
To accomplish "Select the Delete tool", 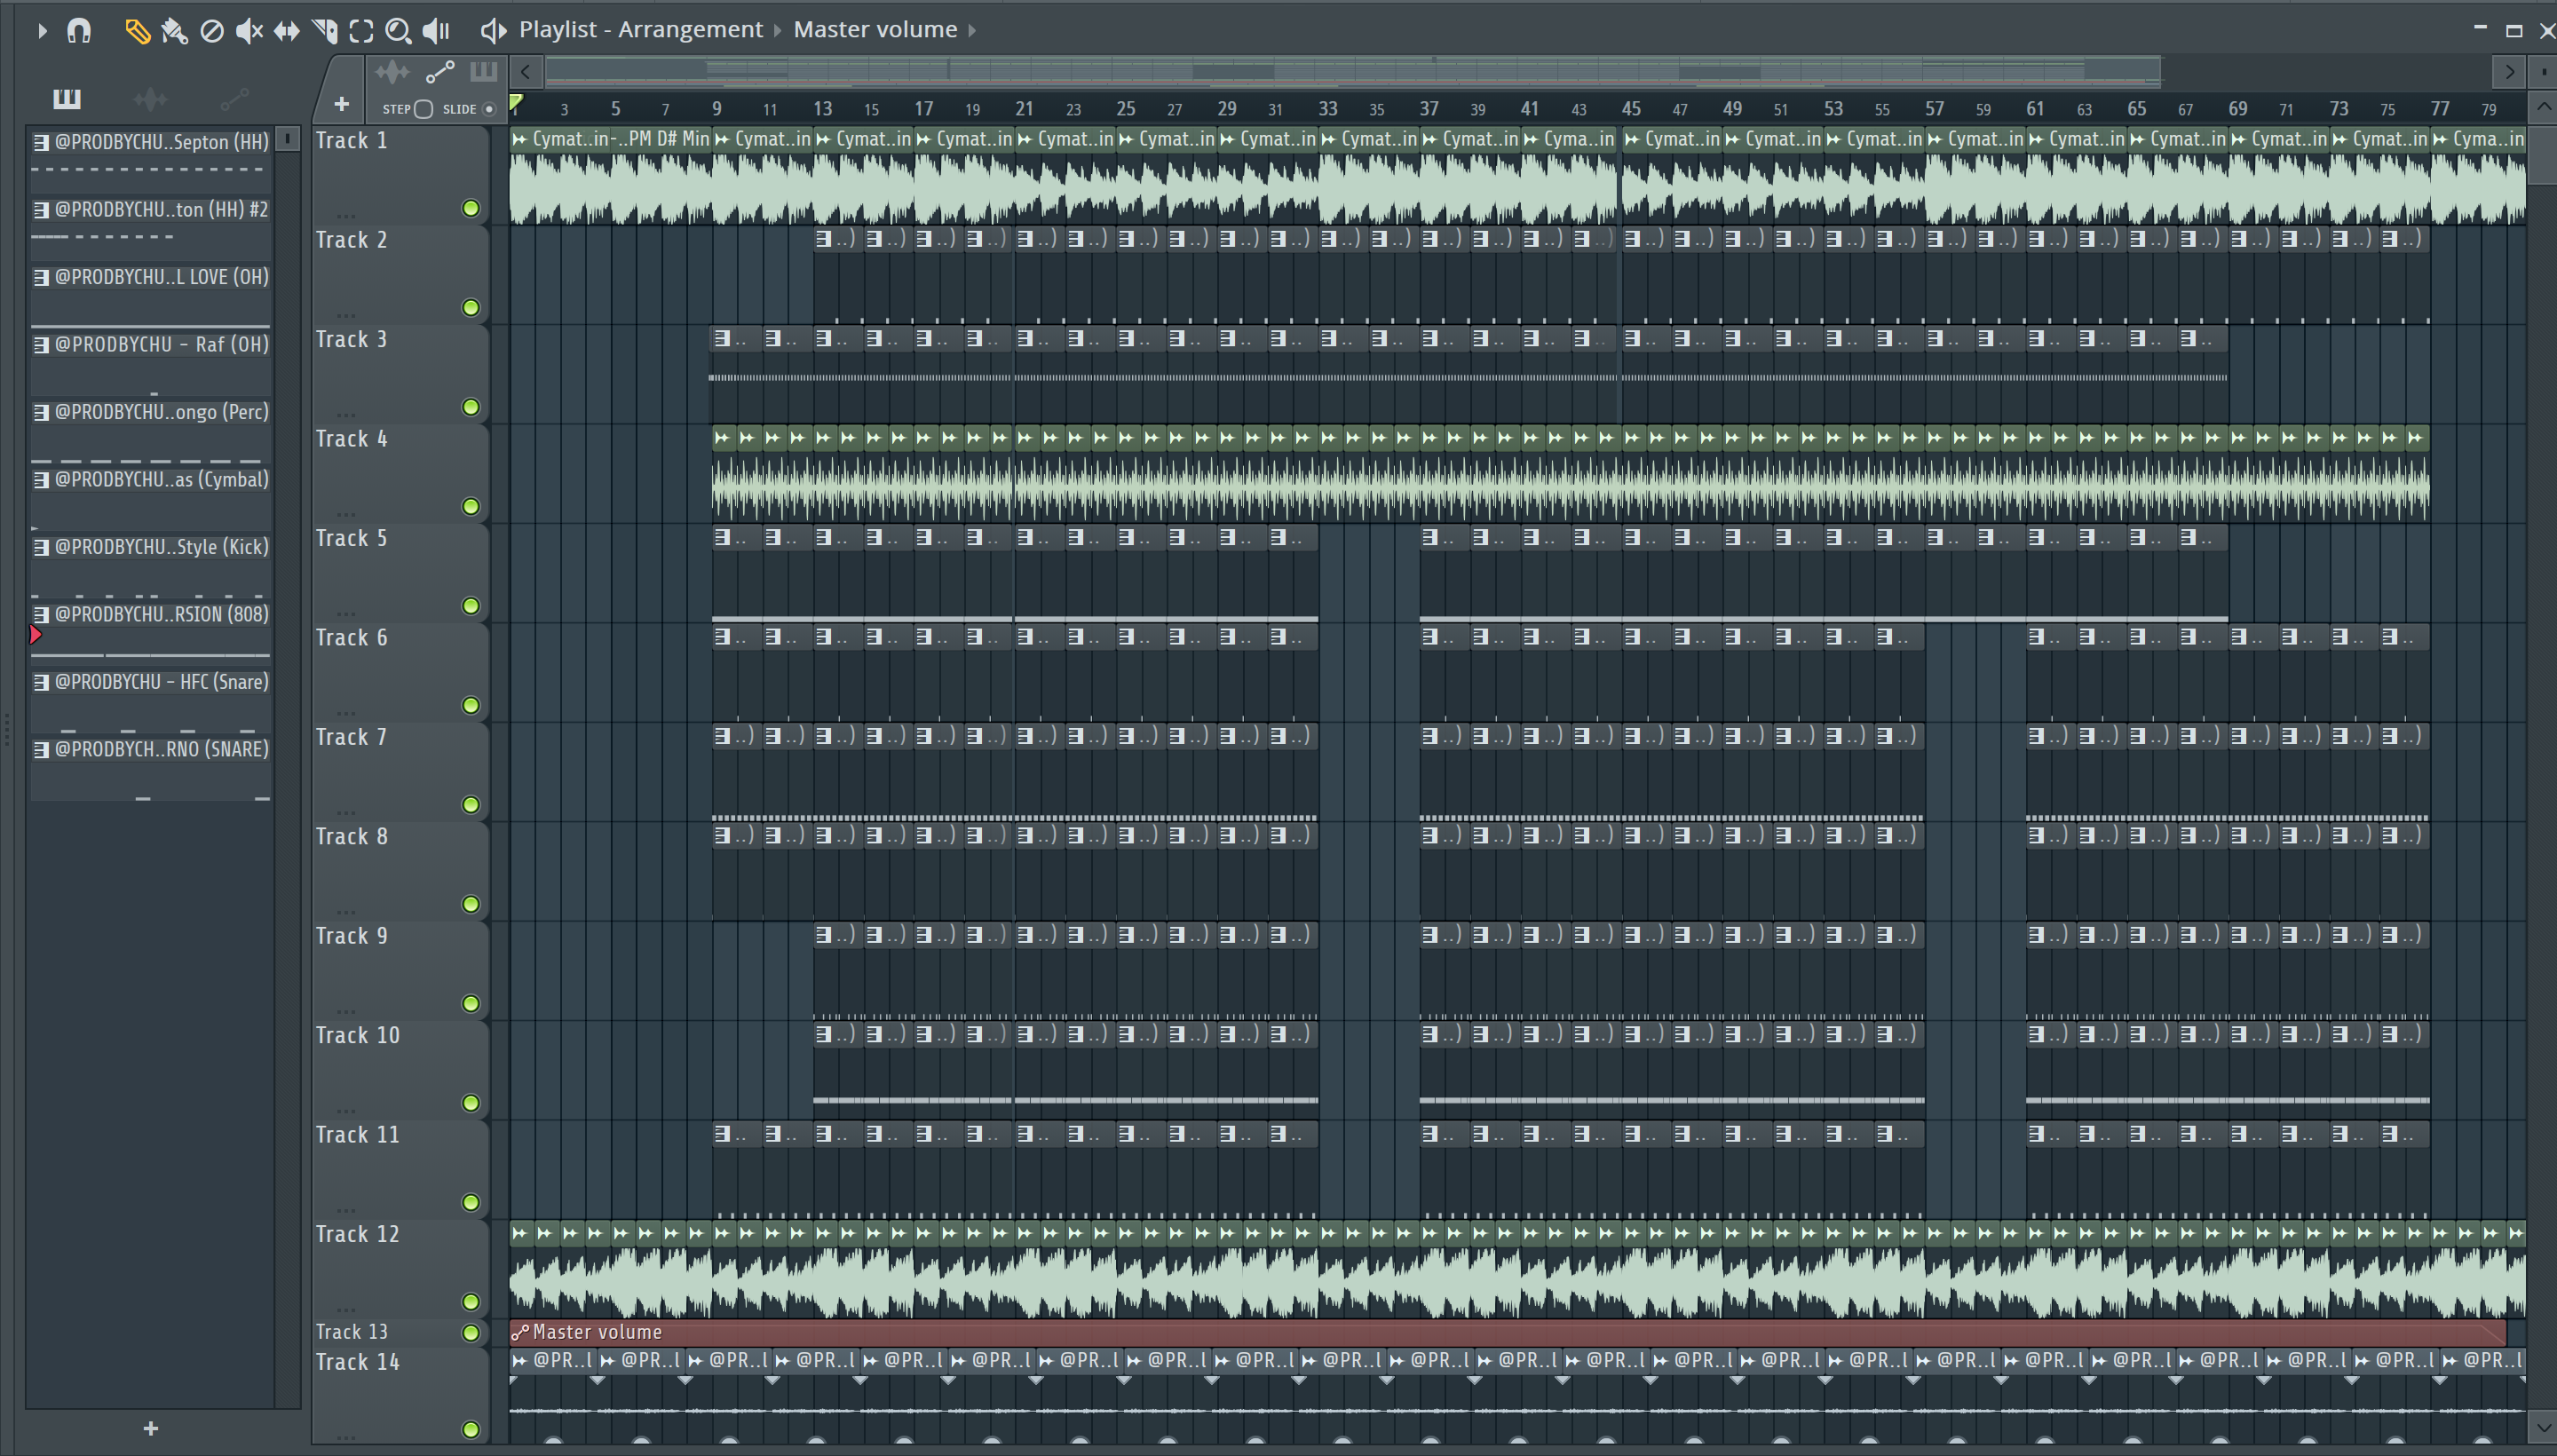I will 212,31.
